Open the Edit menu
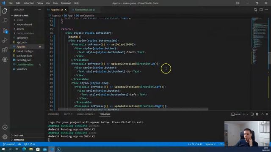271x152 pixels. tap(18, 3)
